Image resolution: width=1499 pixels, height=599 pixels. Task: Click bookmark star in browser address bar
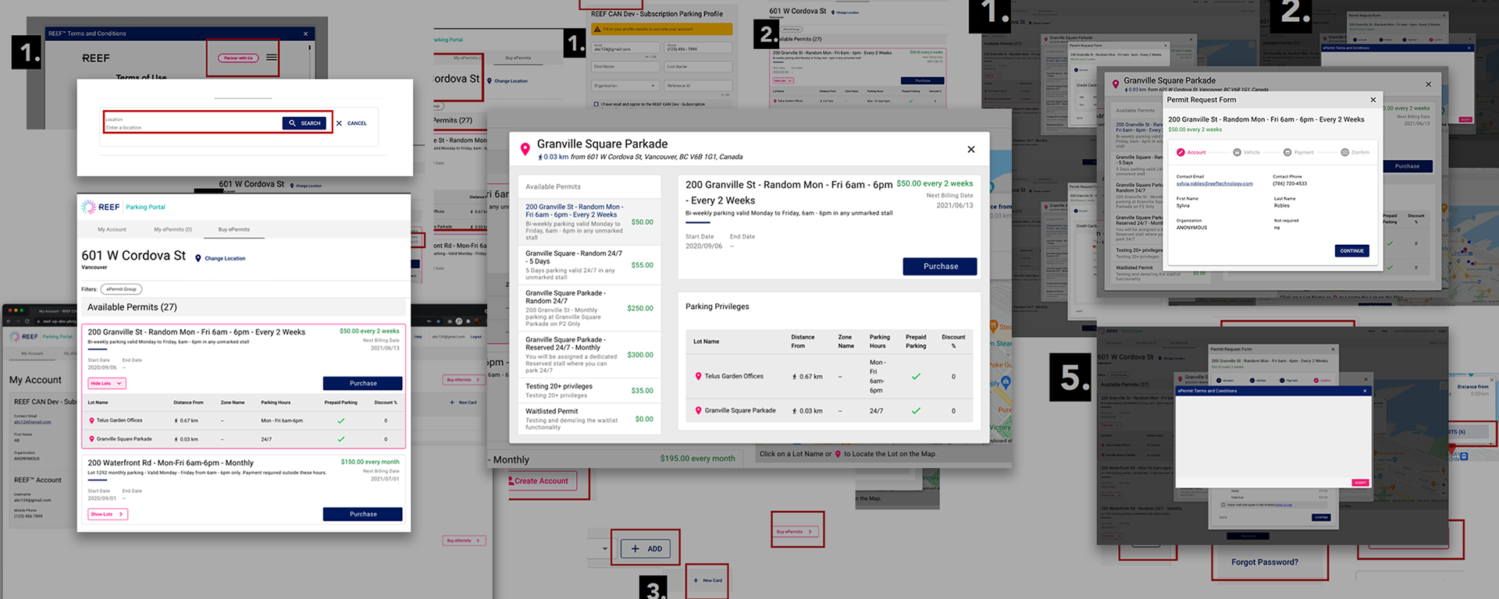[439, 321]
